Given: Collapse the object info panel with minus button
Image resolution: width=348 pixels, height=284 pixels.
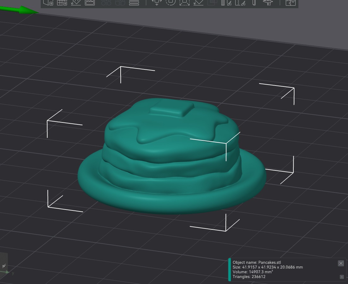Looking at the screenshot, I should (x=342, y=277).
